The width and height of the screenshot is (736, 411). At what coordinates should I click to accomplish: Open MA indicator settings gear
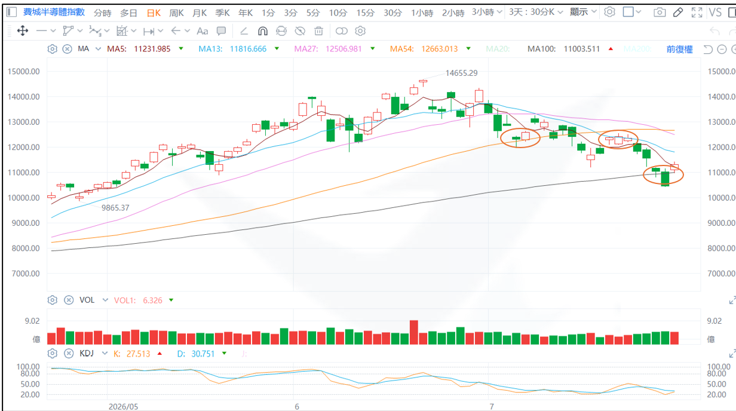(x=52, y=49)
